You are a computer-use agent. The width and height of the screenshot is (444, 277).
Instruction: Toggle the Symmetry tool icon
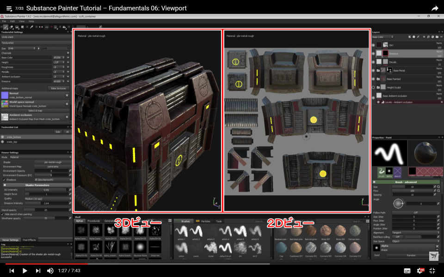[41, 27]
